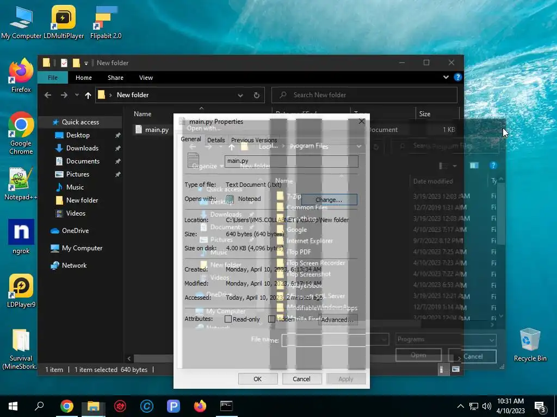This screenshot has height=417, width=557.
Task: Click Properties checkmark icon in Explorer title bar
Action: (x=64, y=63)
